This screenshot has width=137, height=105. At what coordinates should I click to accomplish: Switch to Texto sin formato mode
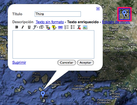pos(50,22)
